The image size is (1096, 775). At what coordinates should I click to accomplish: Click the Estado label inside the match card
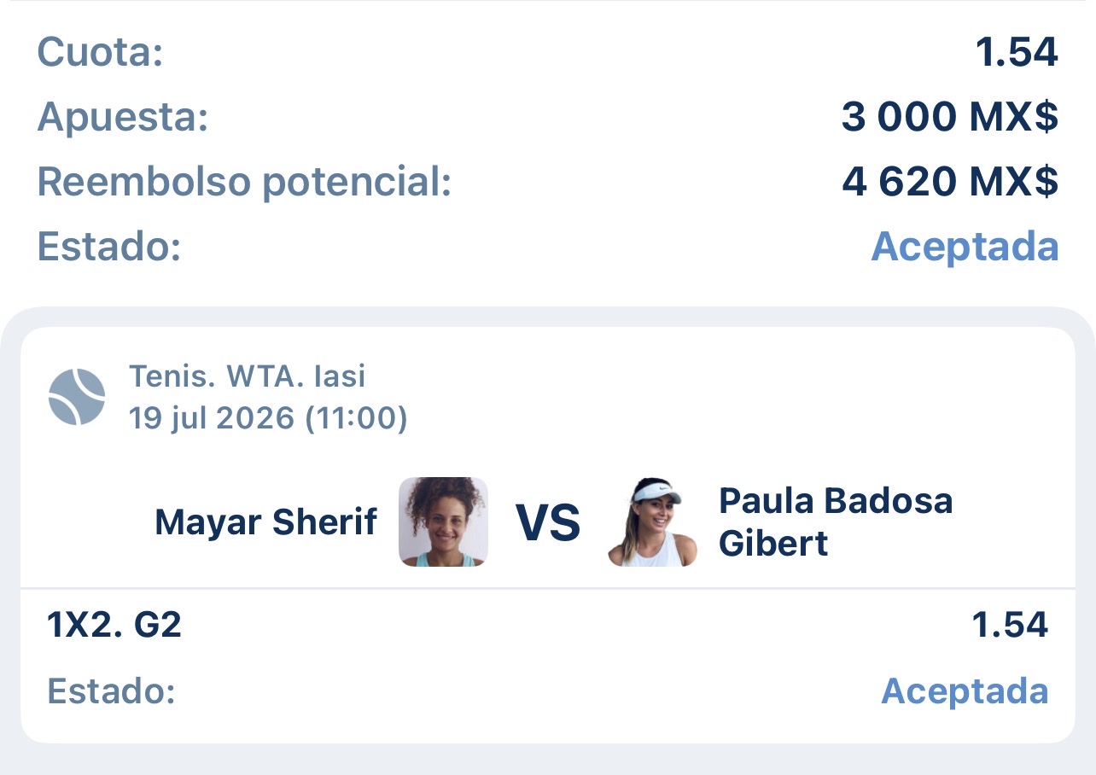point(111,691)
